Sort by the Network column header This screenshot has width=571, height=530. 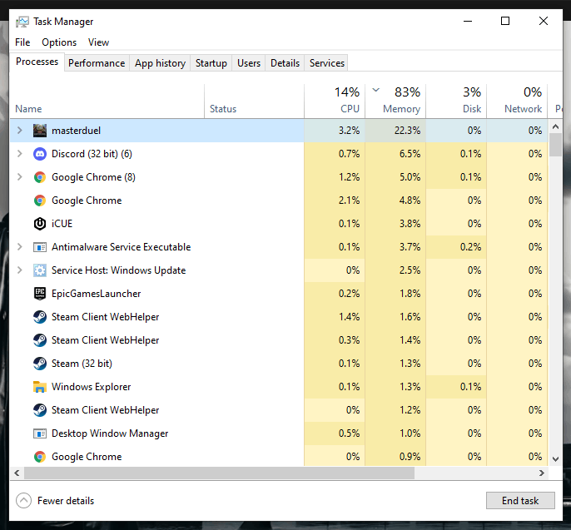coord(517,102)
